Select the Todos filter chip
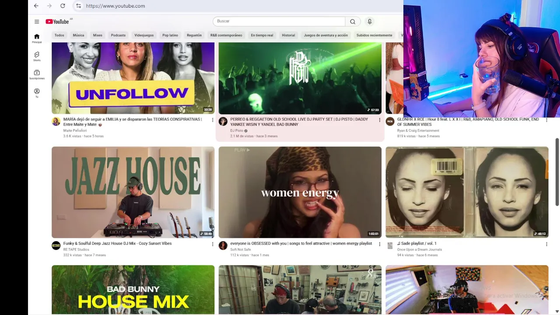 tap(59, 35)
